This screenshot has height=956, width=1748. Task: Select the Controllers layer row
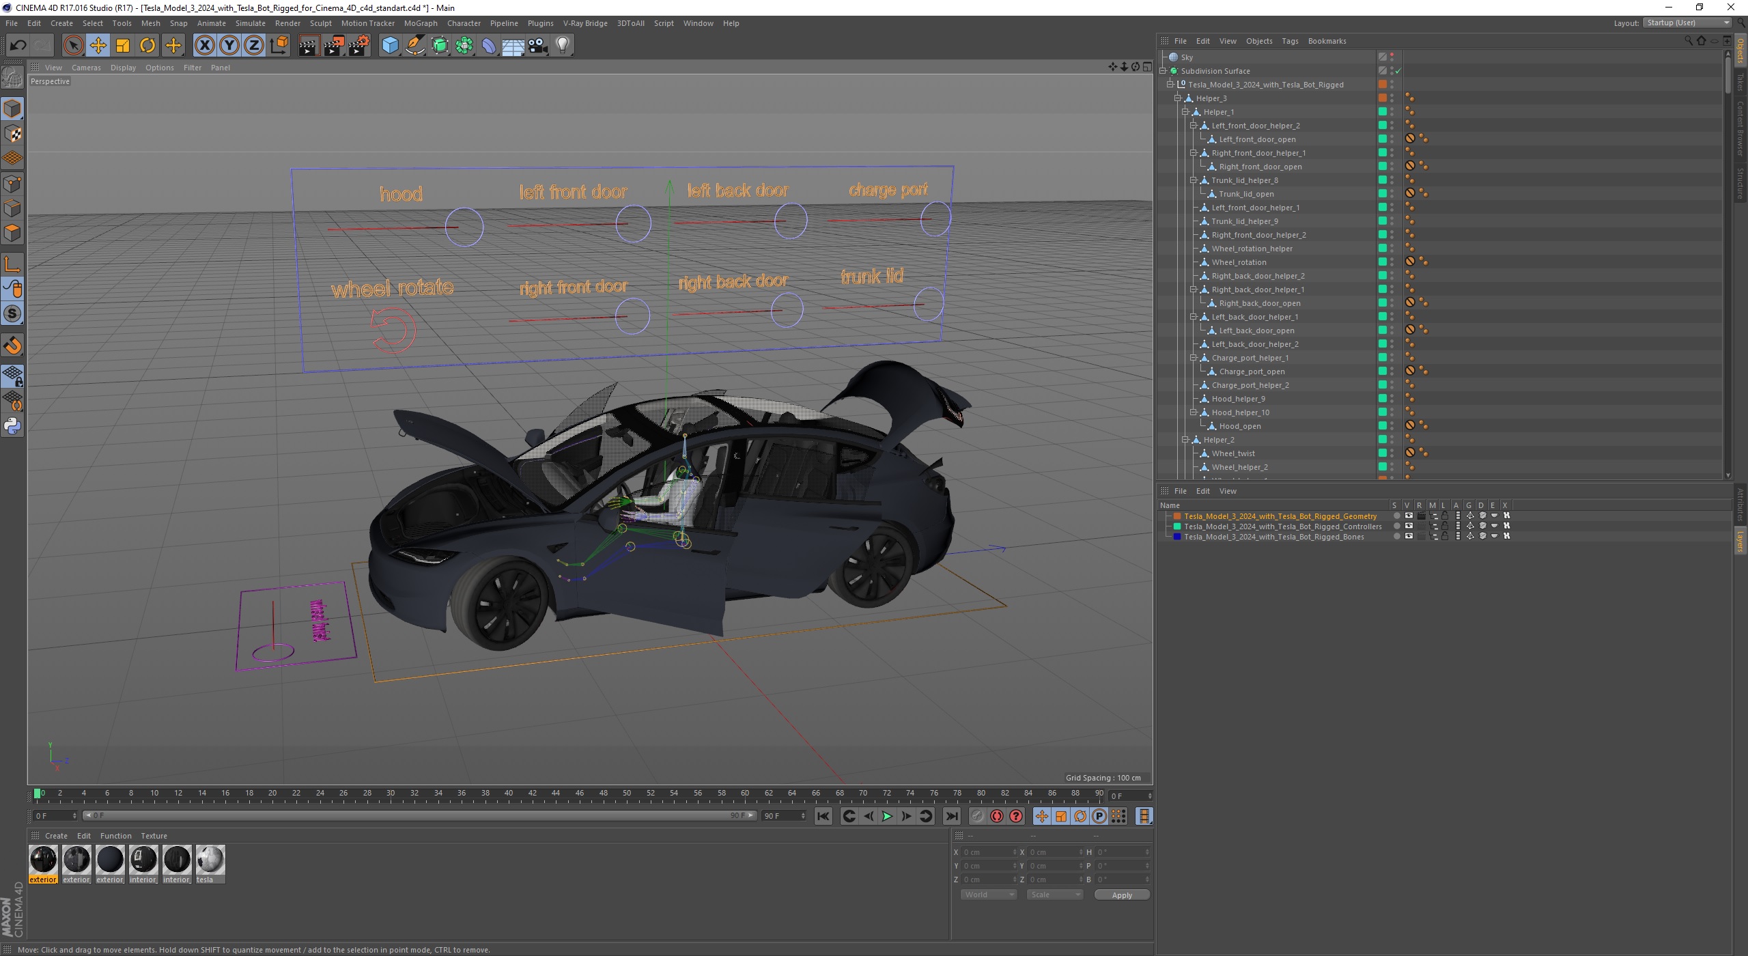[1282, 526]
